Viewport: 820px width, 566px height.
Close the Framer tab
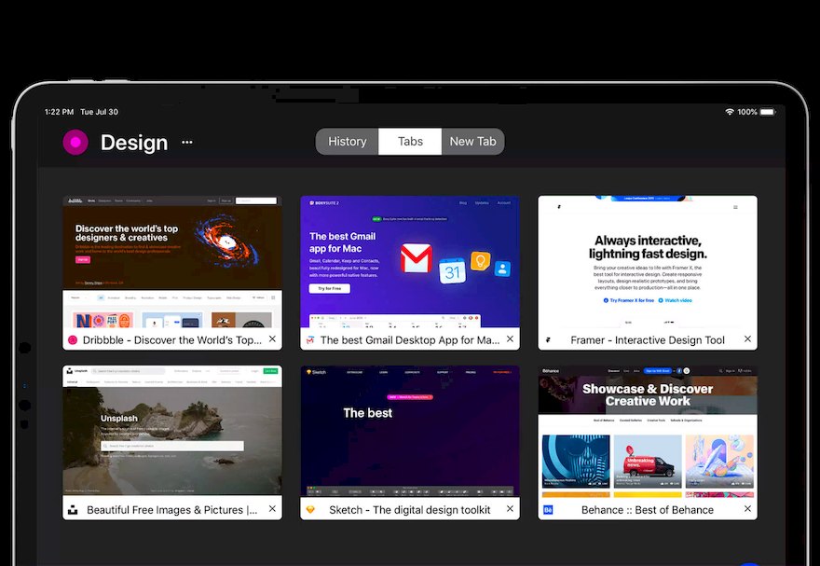[748, 339]
